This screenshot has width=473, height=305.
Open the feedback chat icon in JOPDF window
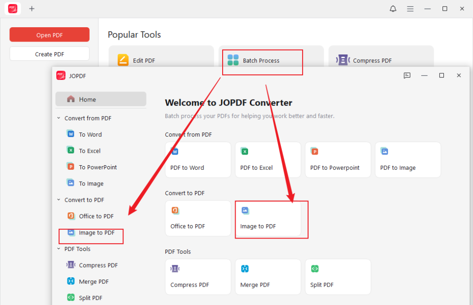(x=407, y=76)
